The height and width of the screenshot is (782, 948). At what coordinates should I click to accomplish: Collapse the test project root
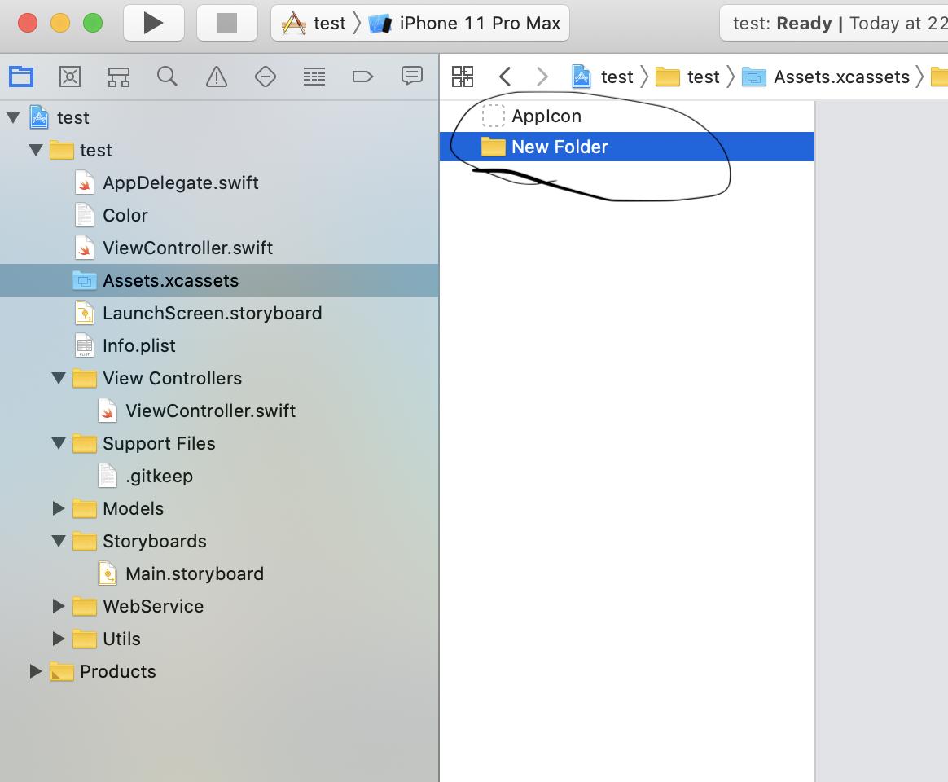pos(13,117)
